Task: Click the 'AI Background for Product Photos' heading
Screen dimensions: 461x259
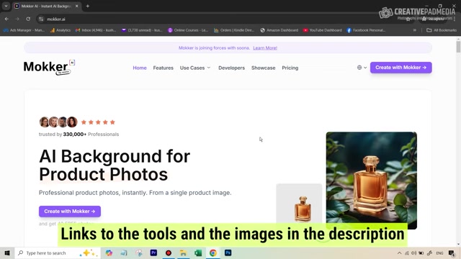Action: (x=115, y=165)
